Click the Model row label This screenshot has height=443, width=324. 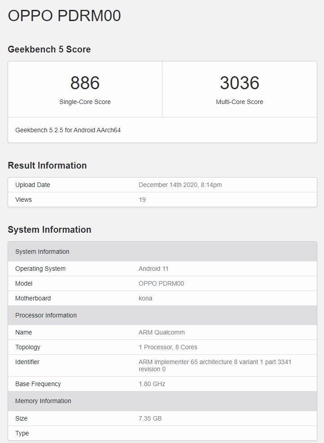tap(24, 283)
